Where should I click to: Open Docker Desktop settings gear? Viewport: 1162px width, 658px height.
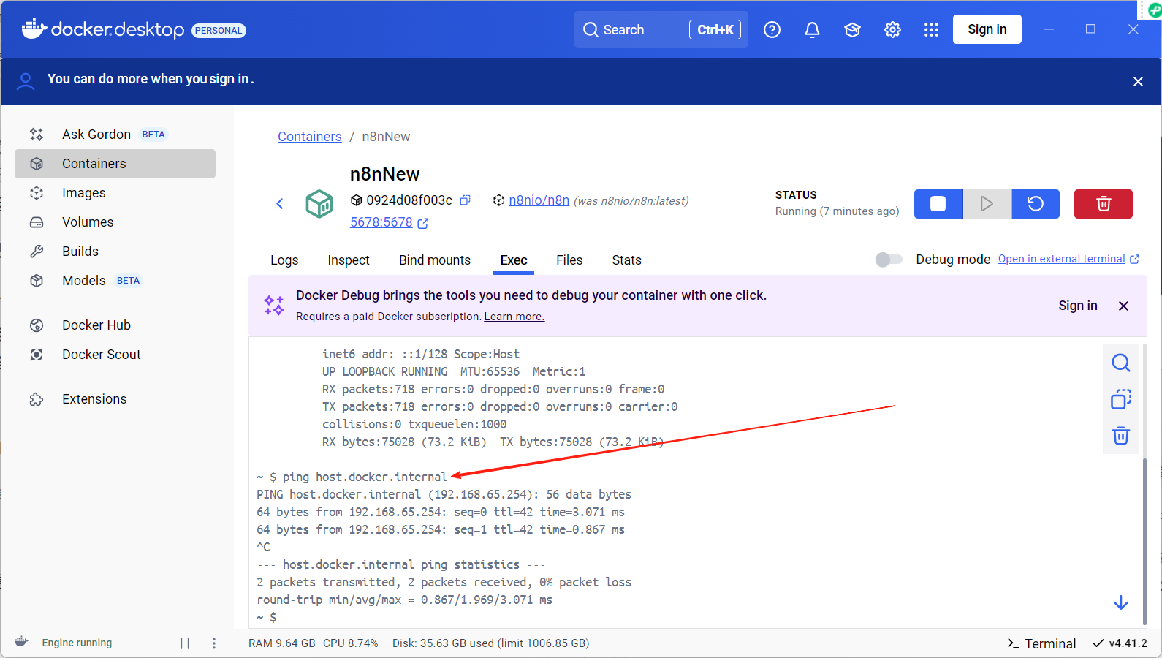click(x=892, y=30)
